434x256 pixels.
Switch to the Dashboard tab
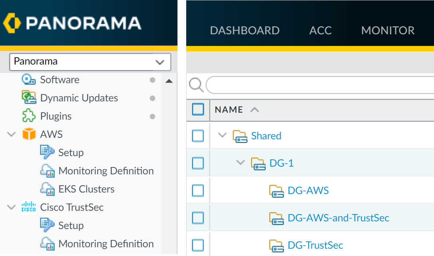245,30
